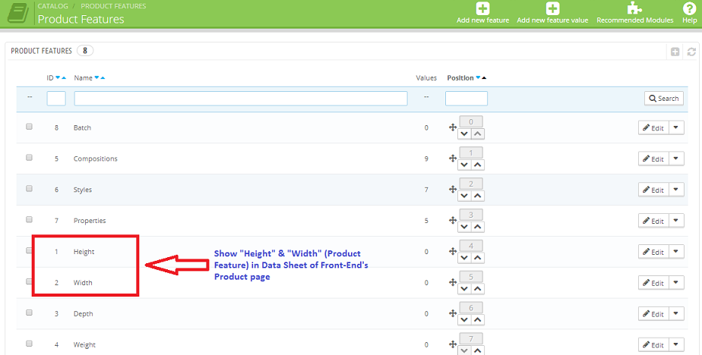The width and height of the screenshot is (702, 355).
Task: Click the Search button
Action: coord(664,99)
